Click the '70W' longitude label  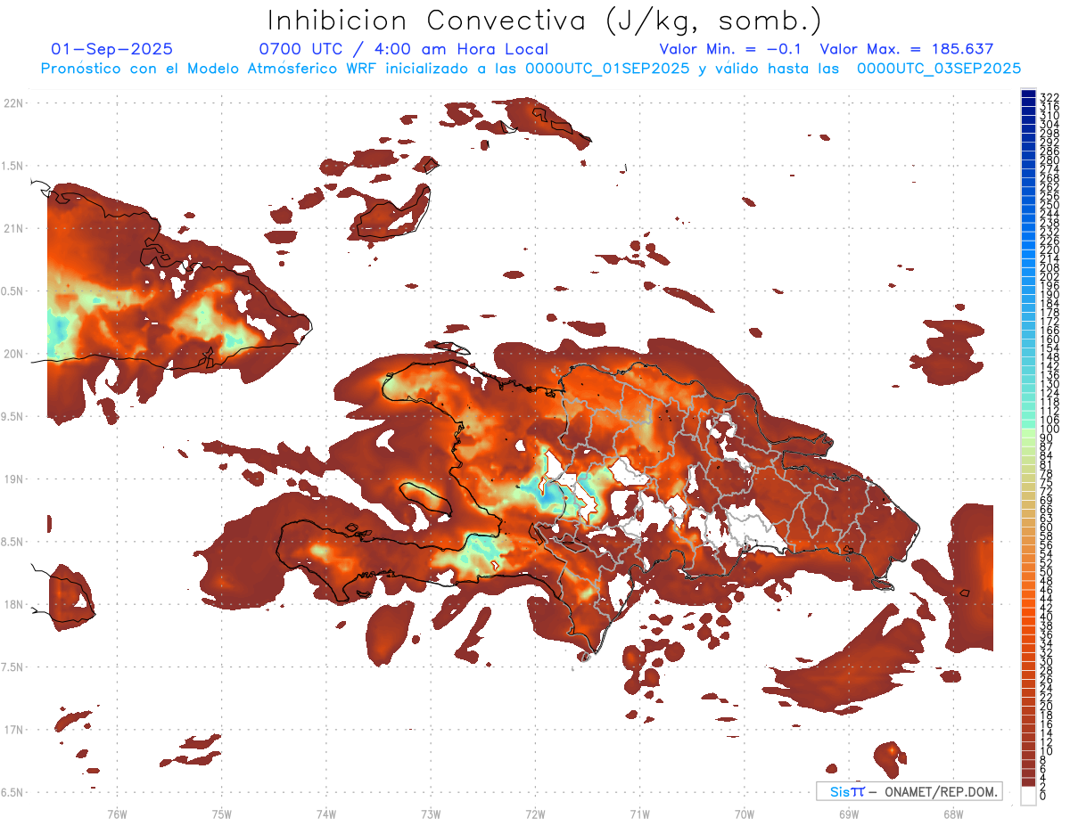[x=745, y=814]
